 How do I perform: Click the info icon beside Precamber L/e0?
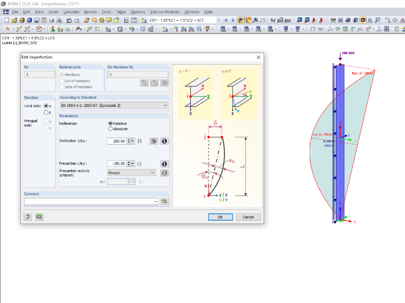(x=164, y=164)
